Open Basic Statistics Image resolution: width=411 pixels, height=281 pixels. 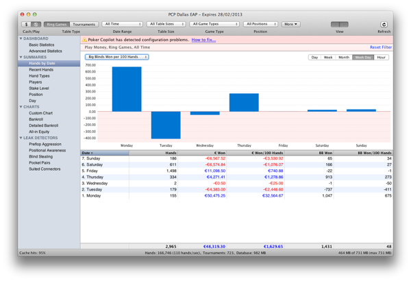(41, 45)
